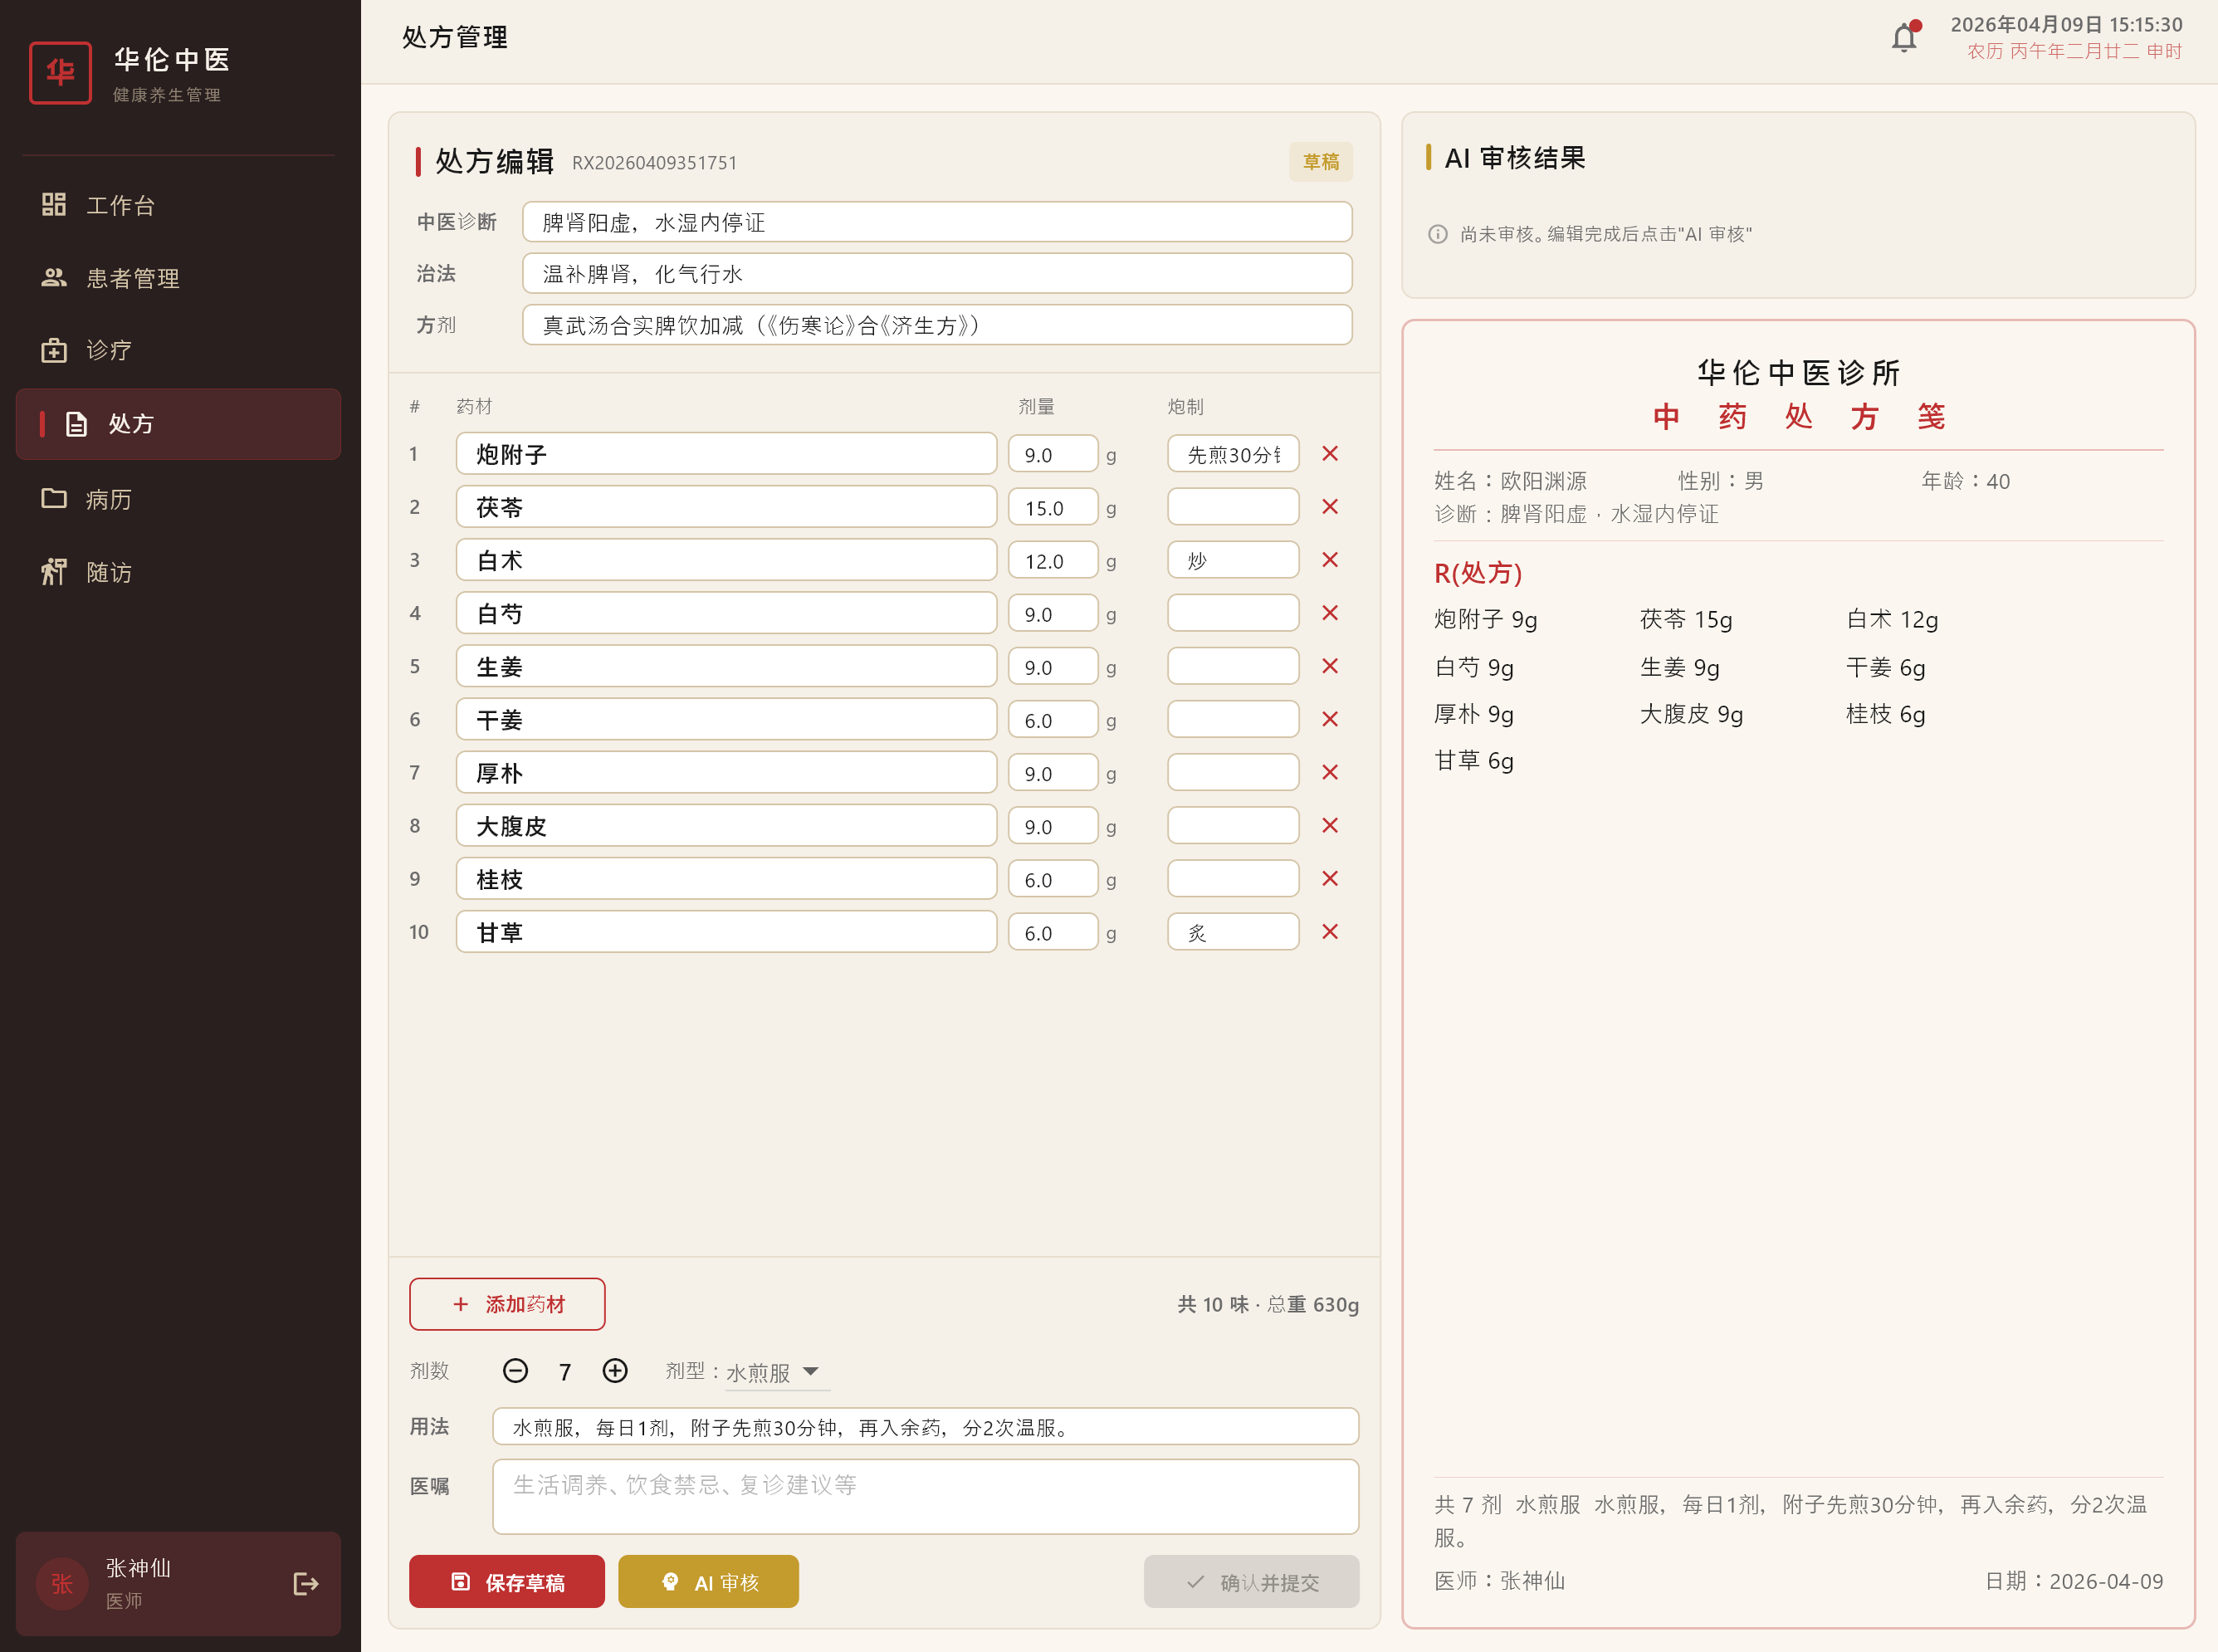Click the 中医诊断 input field
2218x1652 pixels.
click(936, 222)
